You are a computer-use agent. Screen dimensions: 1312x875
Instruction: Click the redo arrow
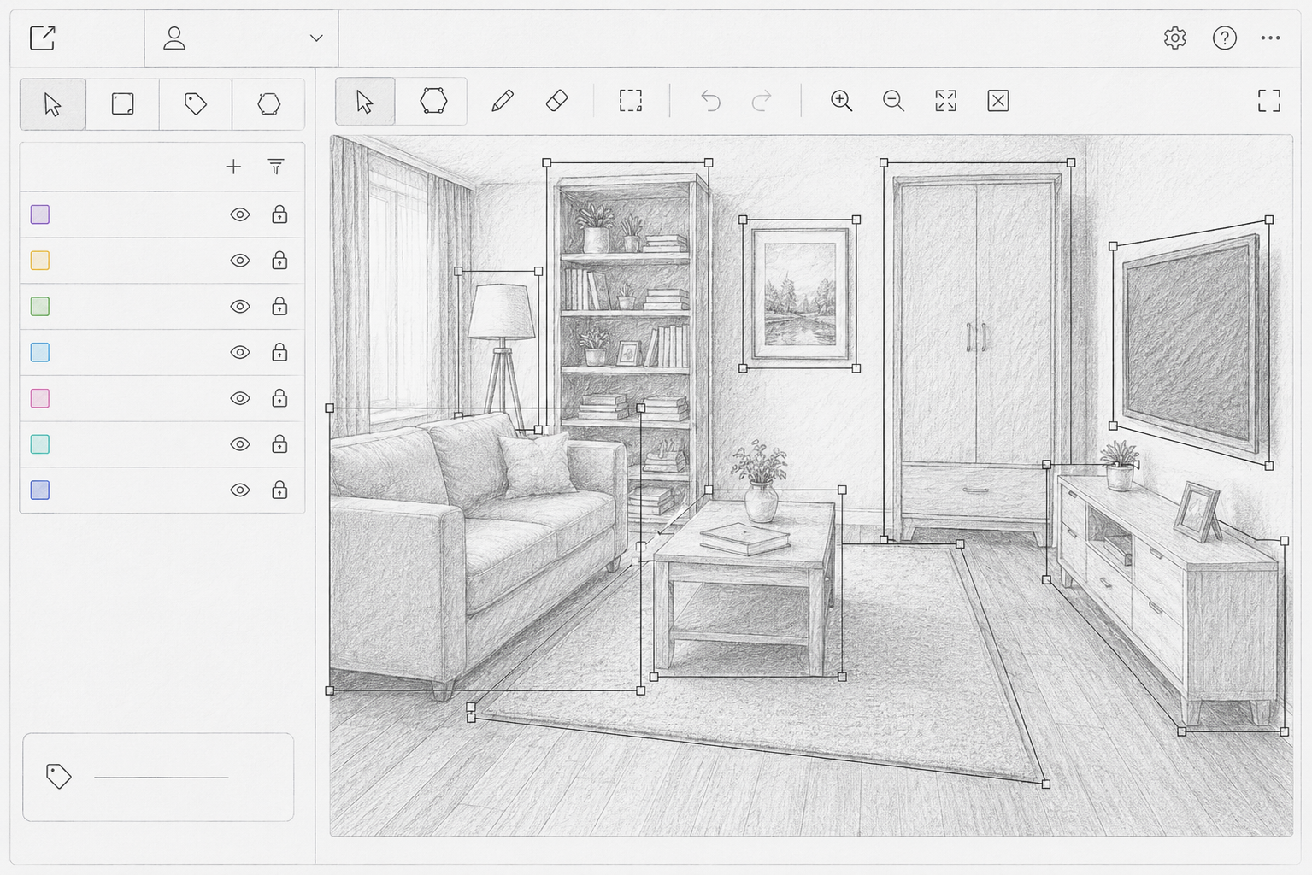762,101
